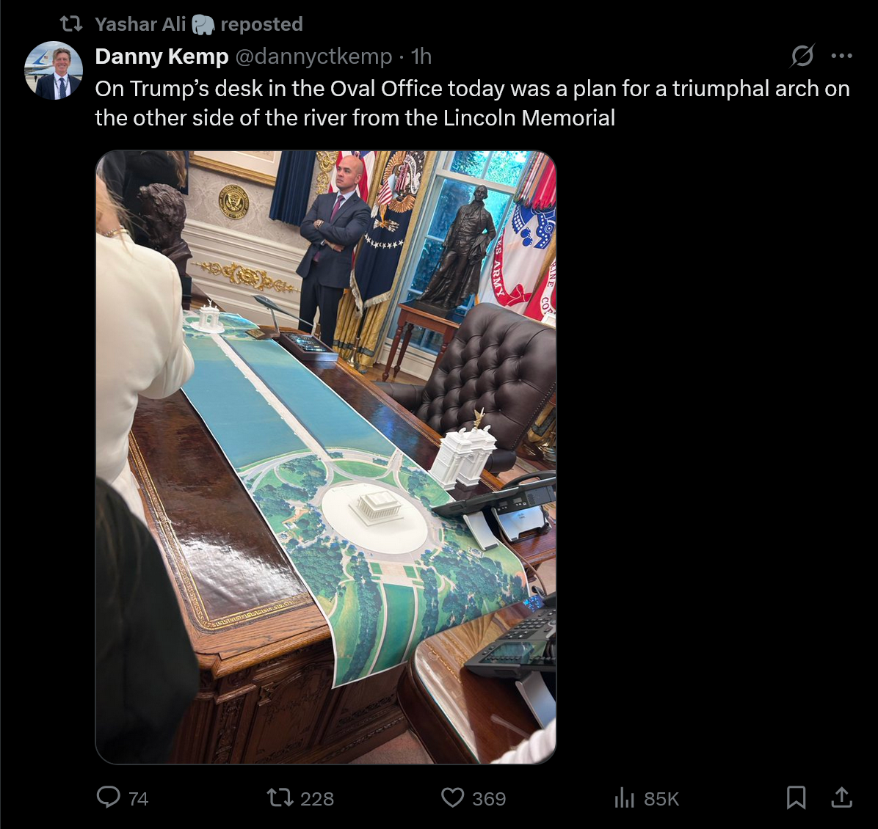Click the 85K views count
878x829 pixels.
(x=661, y=798)
